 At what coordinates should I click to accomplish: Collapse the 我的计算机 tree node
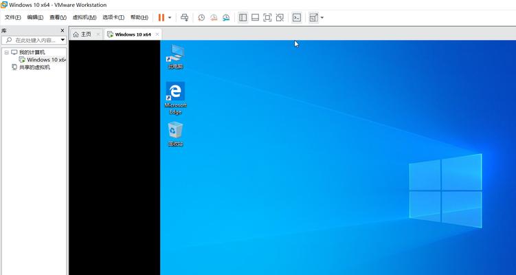7,52
